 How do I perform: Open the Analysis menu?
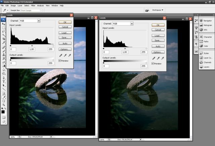(40, 6)
